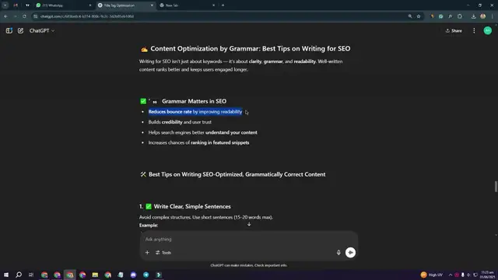This screenshot has width=498, height=280.
Task: Click the voice mode round button
Action: pyautogui.click(x=350, y=252)
